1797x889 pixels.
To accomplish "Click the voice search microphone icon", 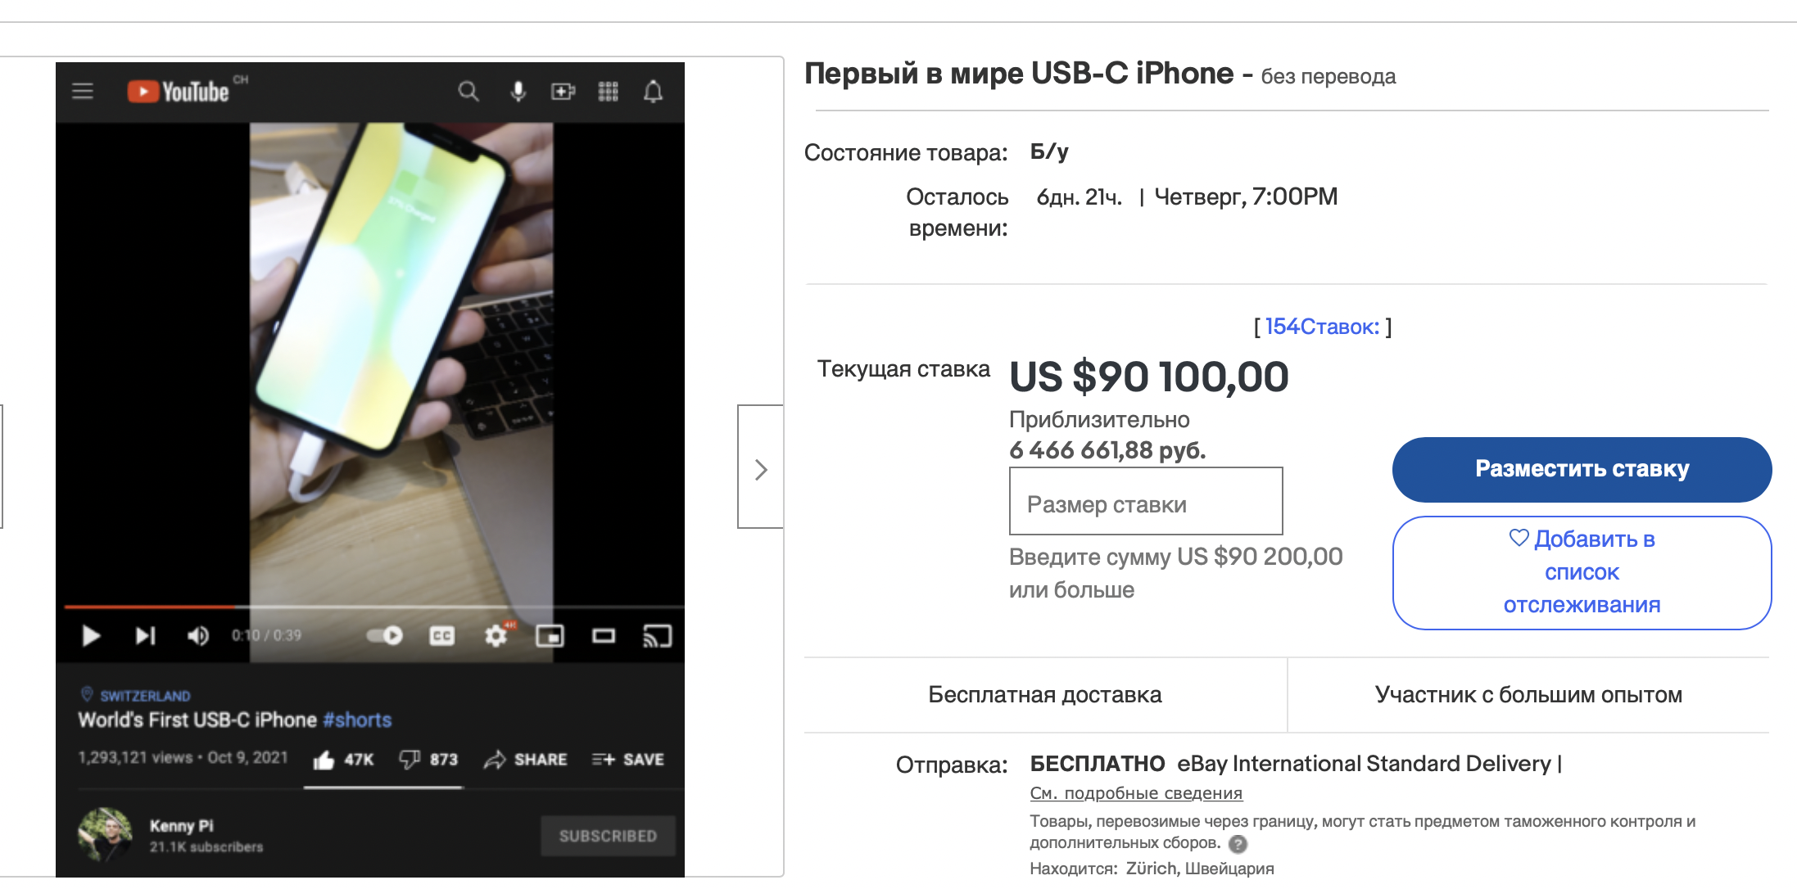I will pyautogui.click(x=518, y=91).
